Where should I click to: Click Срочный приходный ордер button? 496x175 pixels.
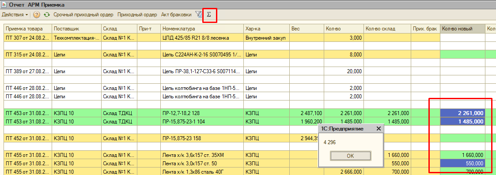(x=83, y=15)
